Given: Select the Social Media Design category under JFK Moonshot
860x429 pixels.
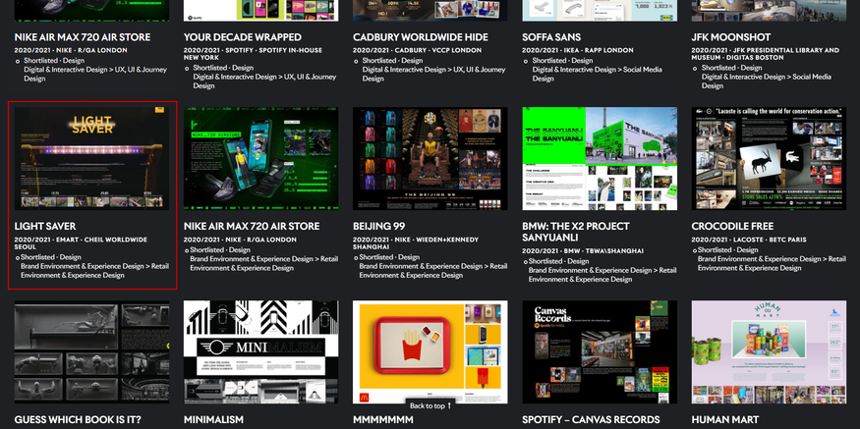Looking at the screenshot, I should click(767, 81).
